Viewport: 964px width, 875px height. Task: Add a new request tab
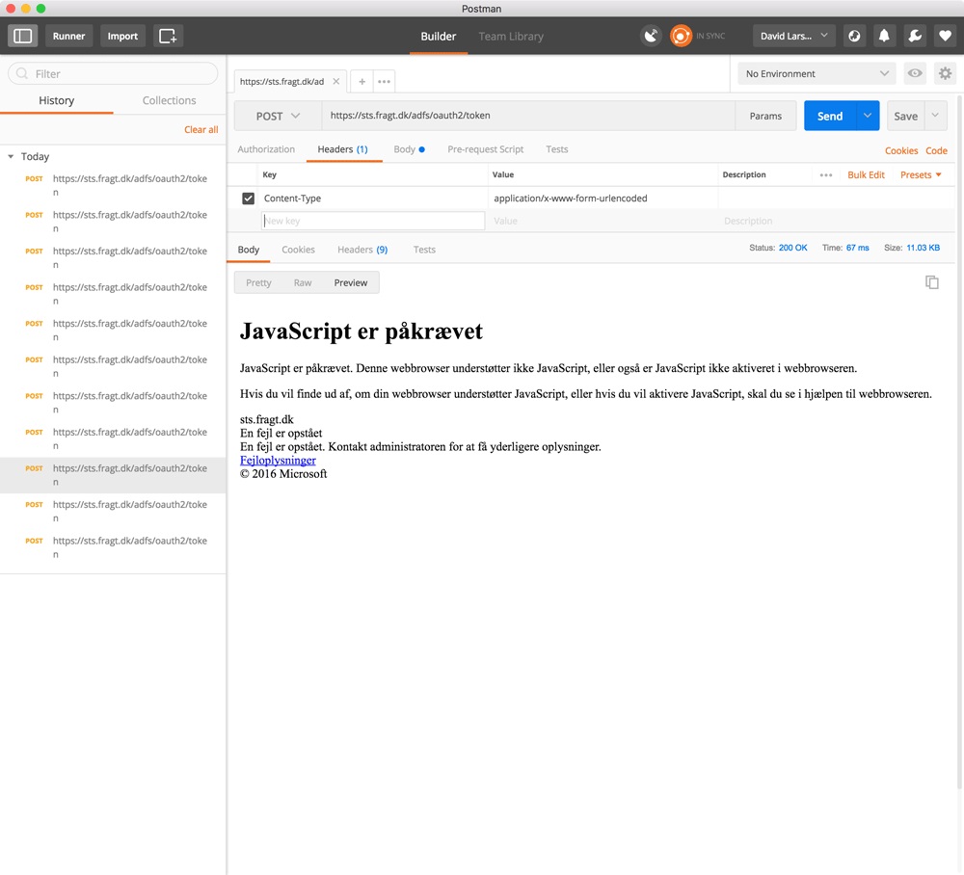362,81
